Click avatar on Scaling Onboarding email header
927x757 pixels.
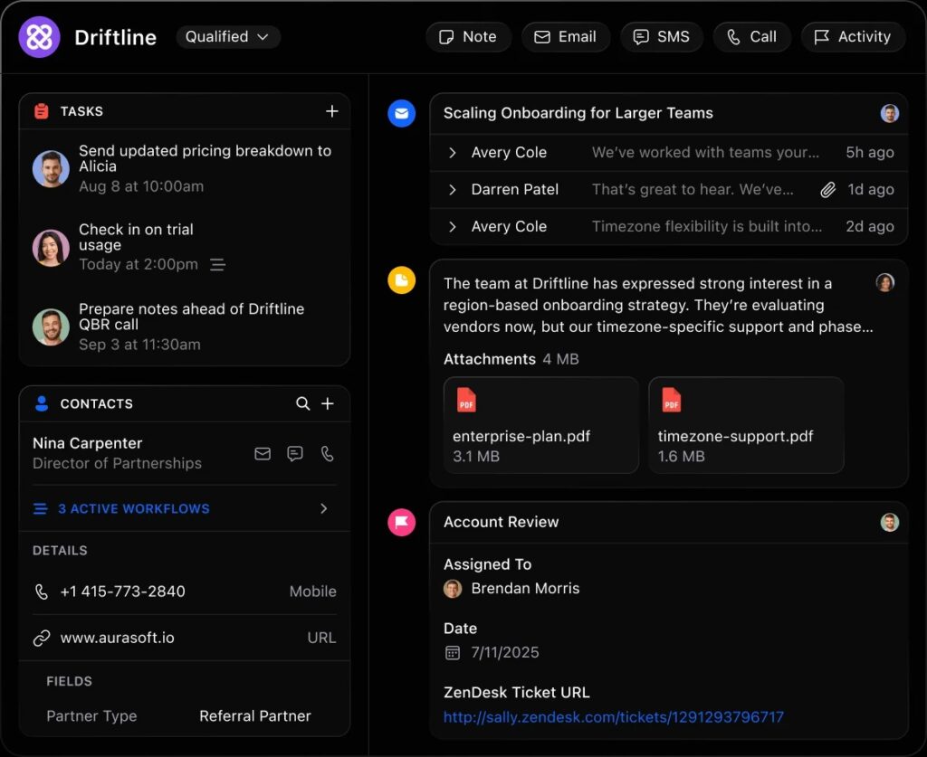pos(889,113)
